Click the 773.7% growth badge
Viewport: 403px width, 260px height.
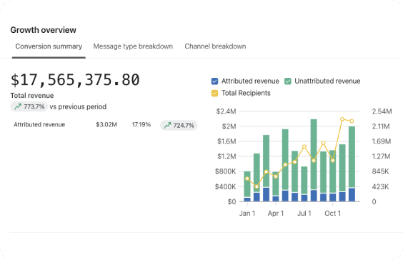coord(29,106)
